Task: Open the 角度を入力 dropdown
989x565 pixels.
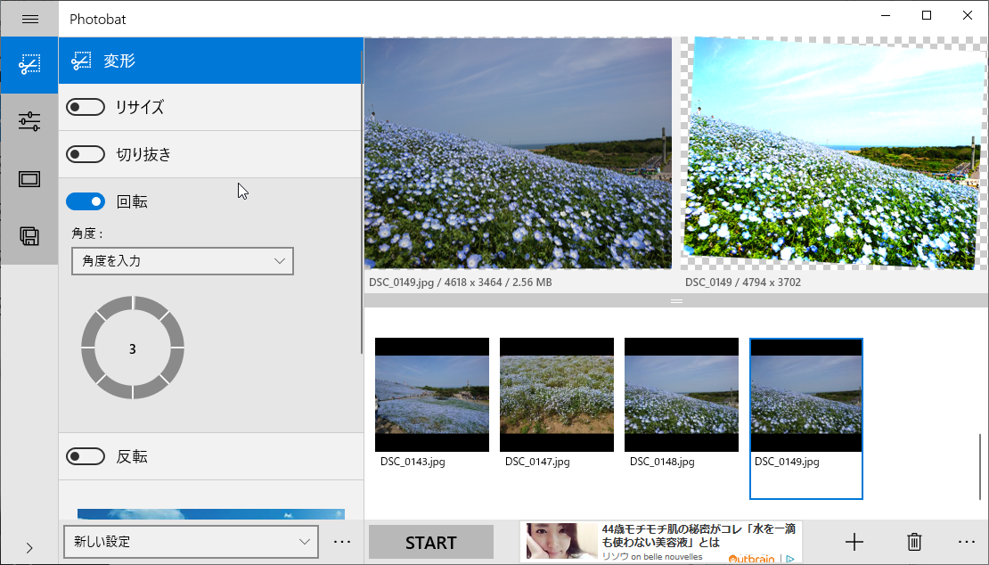Action: coord(183,261)
